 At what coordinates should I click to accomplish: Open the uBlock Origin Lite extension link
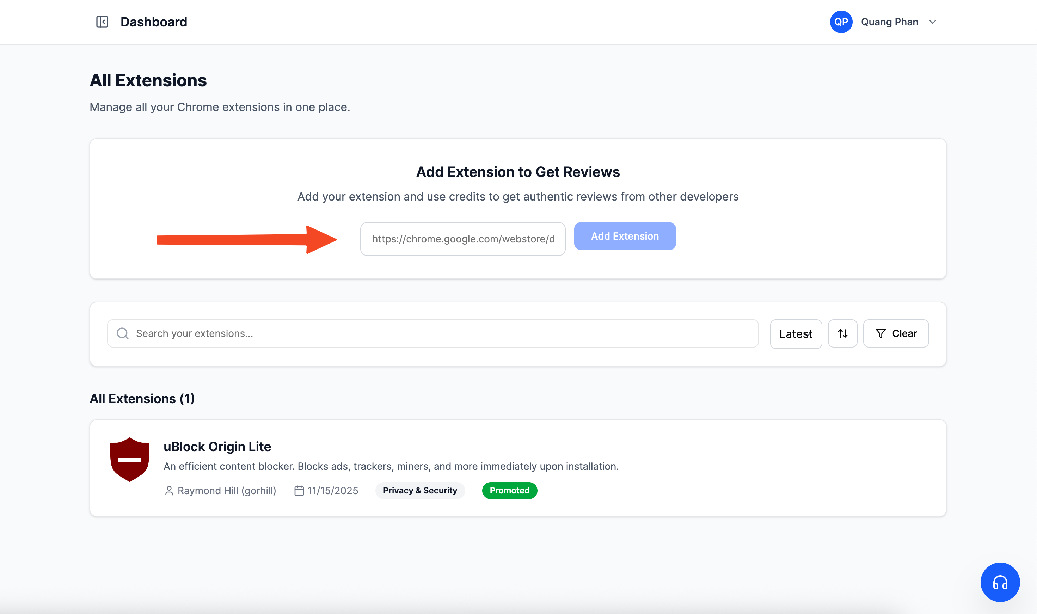[x=217, y=447]
